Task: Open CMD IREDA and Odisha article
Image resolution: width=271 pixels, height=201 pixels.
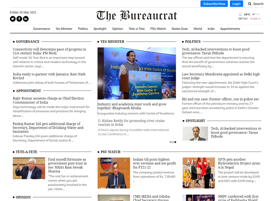Action: click(151, 198)
